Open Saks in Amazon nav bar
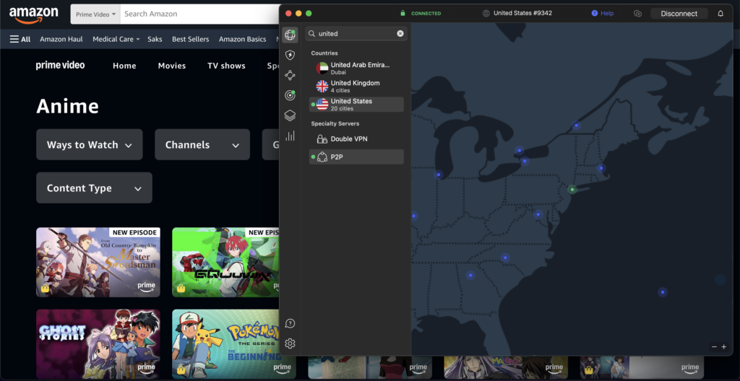The width and height of the screenshot is (740, 381). tap(155, 39)
